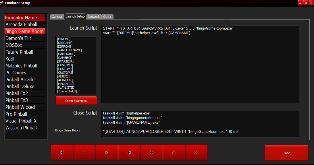Add a new emulator with plus icon
Image resolution: width=314 pixels, height=165 pixels.
152,153
